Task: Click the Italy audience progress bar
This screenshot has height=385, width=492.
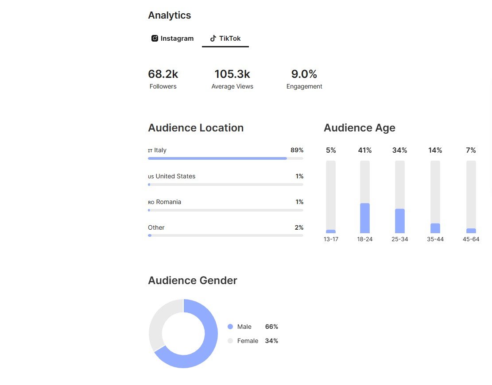Action: click(225, 158)
